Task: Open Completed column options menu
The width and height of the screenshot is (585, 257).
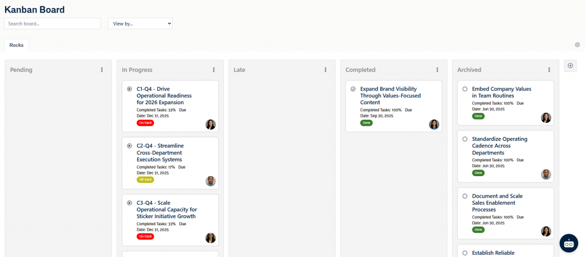Action: (x=437, y=70)
